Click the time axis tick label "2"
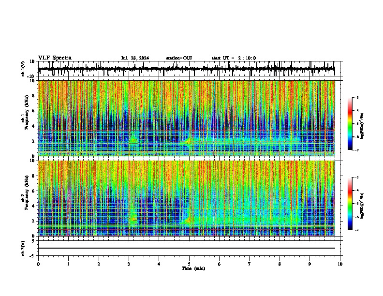This screenshot has width=383, height=296. (x=99, y=264)
